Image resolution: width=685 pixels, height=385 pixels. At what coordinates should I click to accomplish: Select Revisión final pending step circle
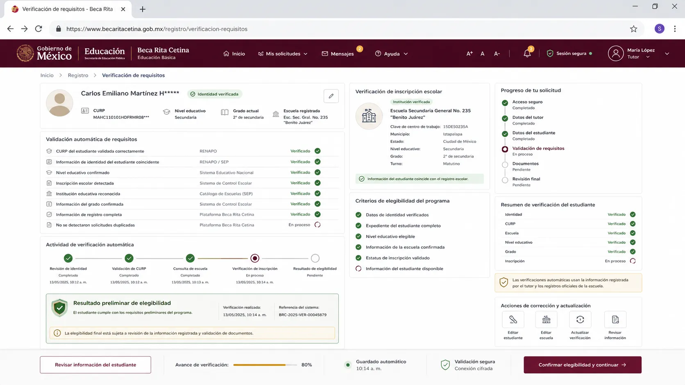pyautogui.click(x=505, y=180)
